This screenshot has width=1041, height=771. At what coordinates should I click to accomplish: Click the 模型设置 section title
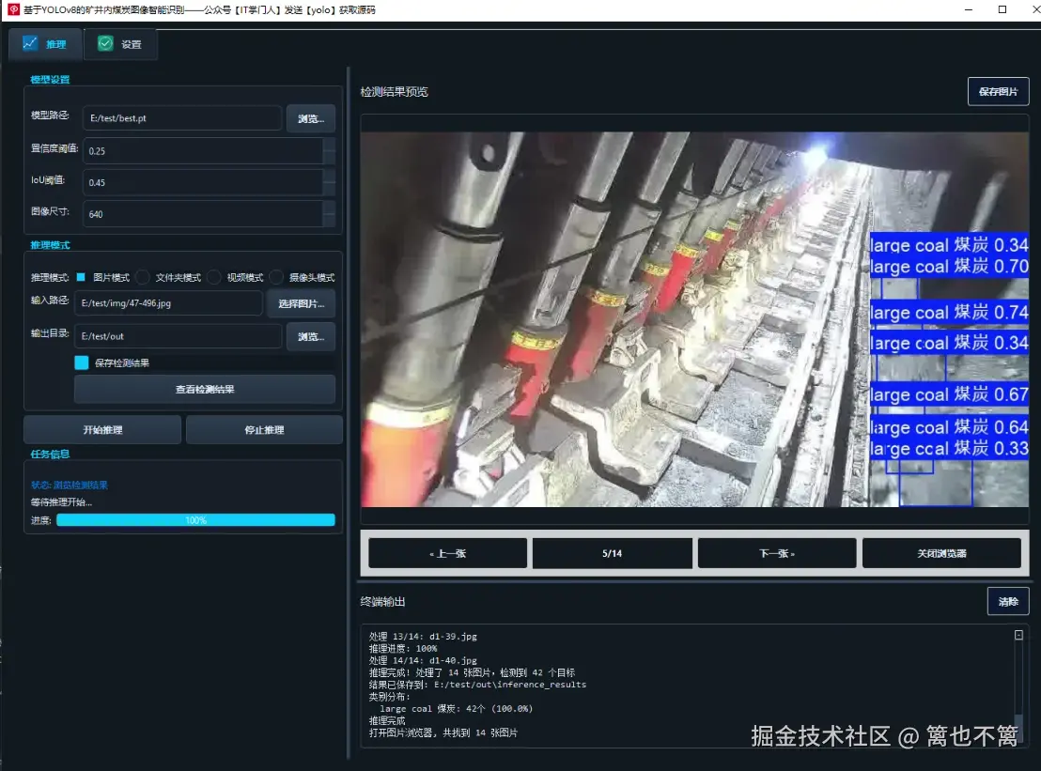tap(50, 80)
